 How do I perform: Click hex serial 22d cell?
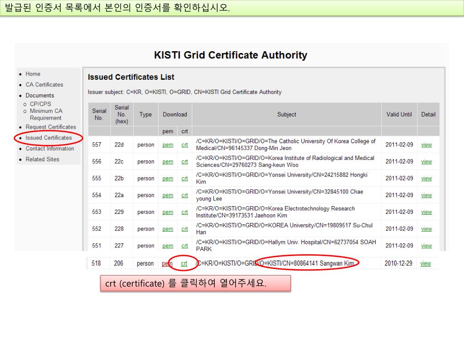click(119, 145)
